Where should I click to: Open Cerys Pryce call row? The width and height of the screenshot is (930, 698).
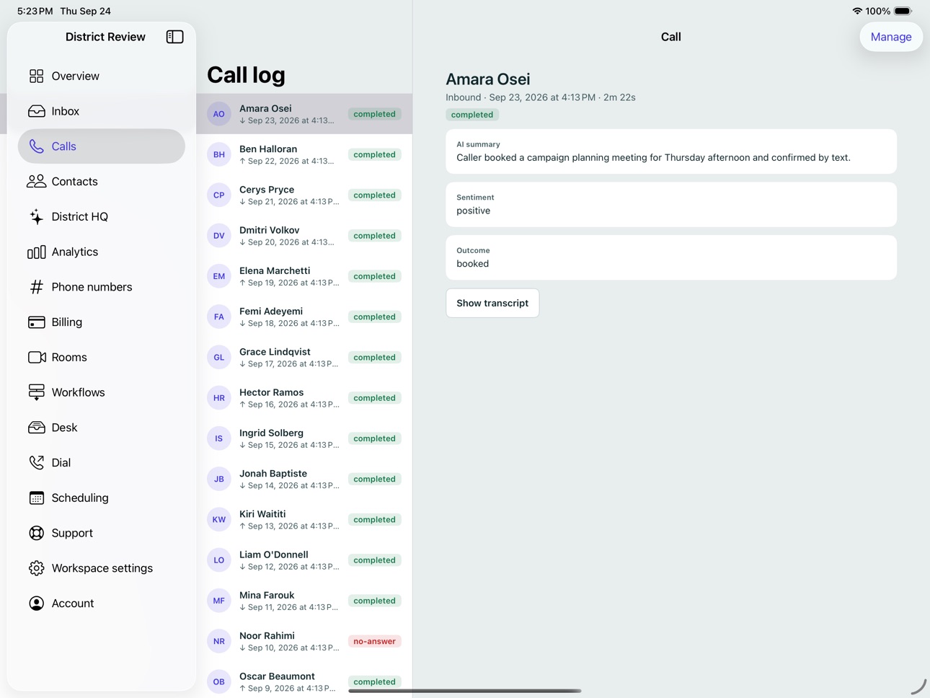tap(304, 195)
